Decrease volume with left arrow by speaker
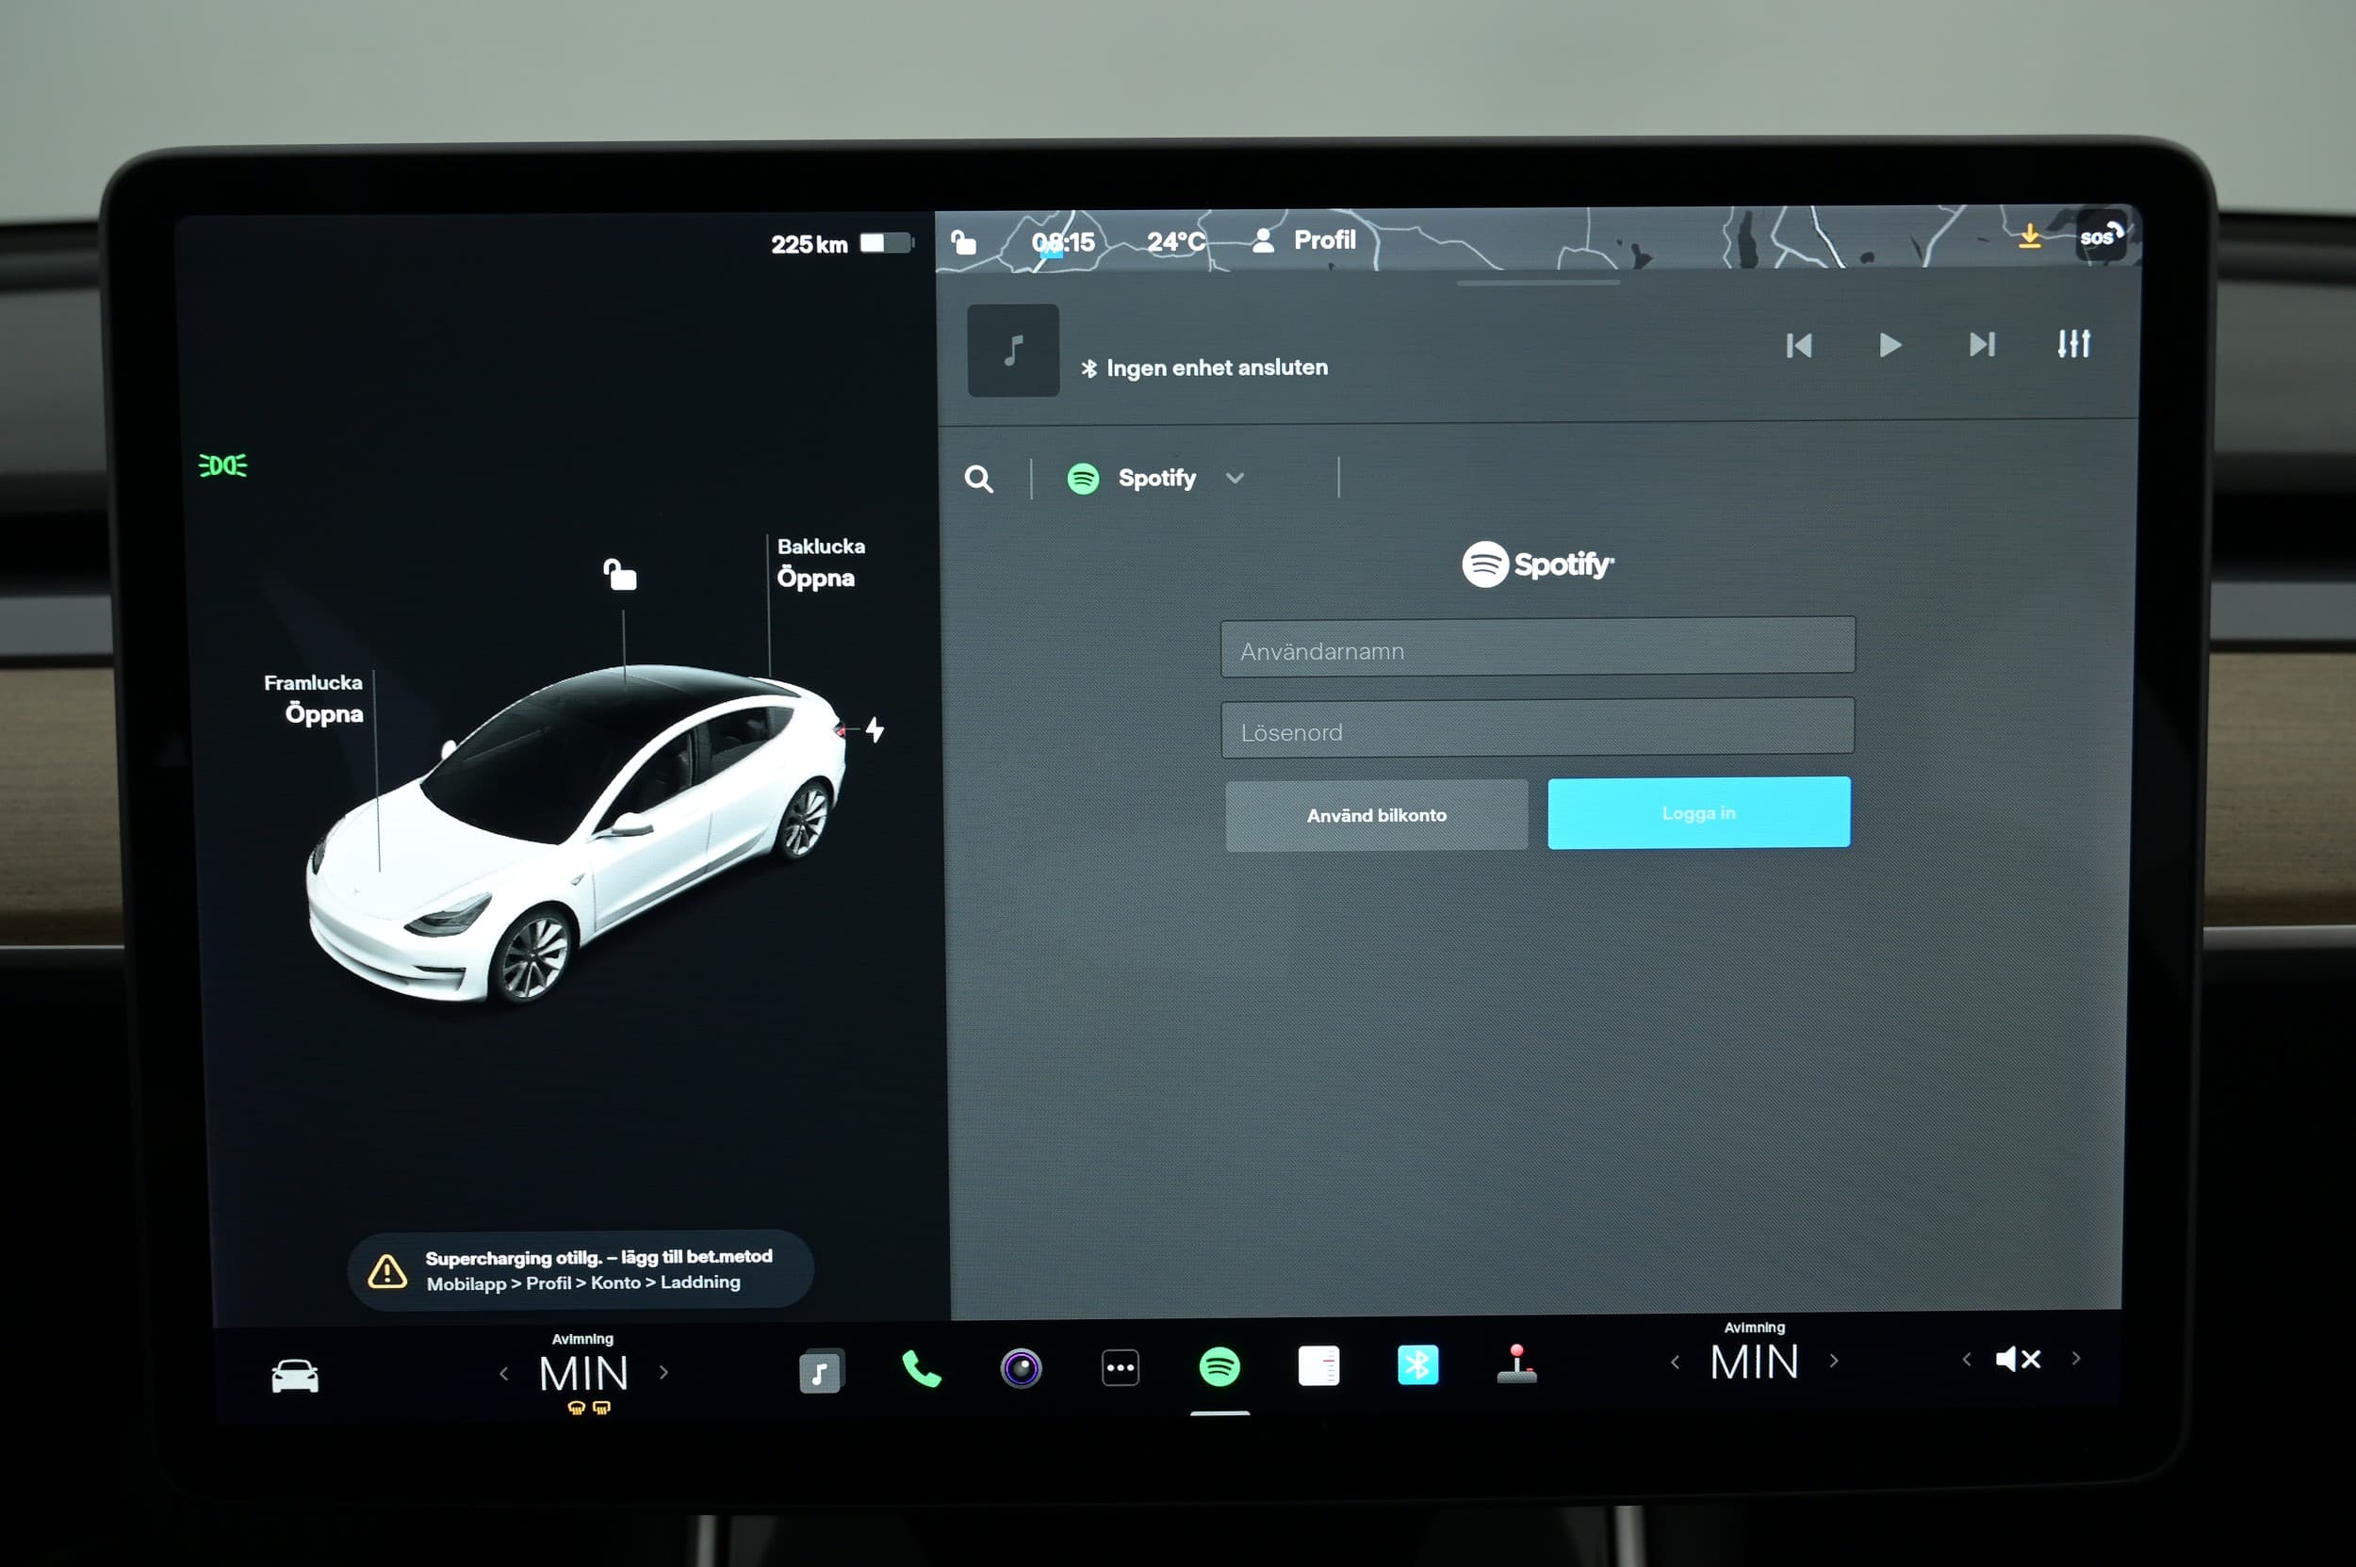This screenshot has height=1567, width=2356. coord(1966,1359)
